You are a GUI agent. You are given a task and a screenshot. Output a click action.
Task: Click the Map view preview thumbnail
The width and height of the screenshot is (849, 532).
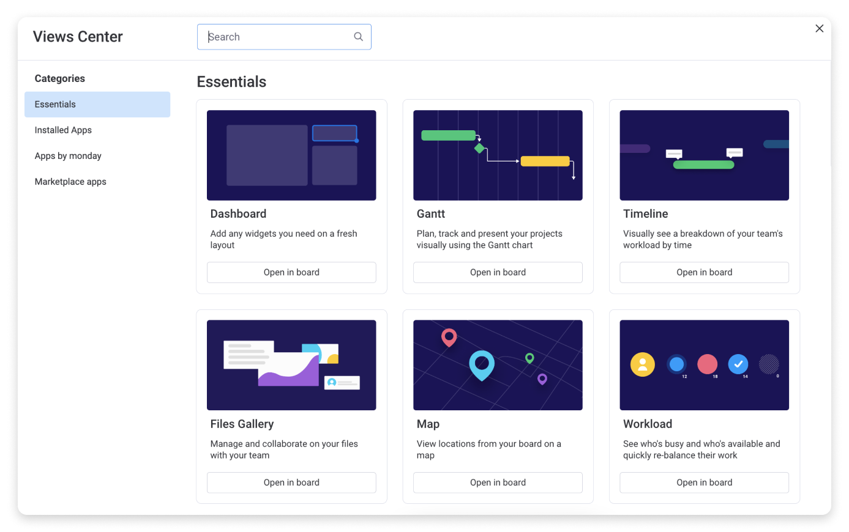click(x=498, y=365)
